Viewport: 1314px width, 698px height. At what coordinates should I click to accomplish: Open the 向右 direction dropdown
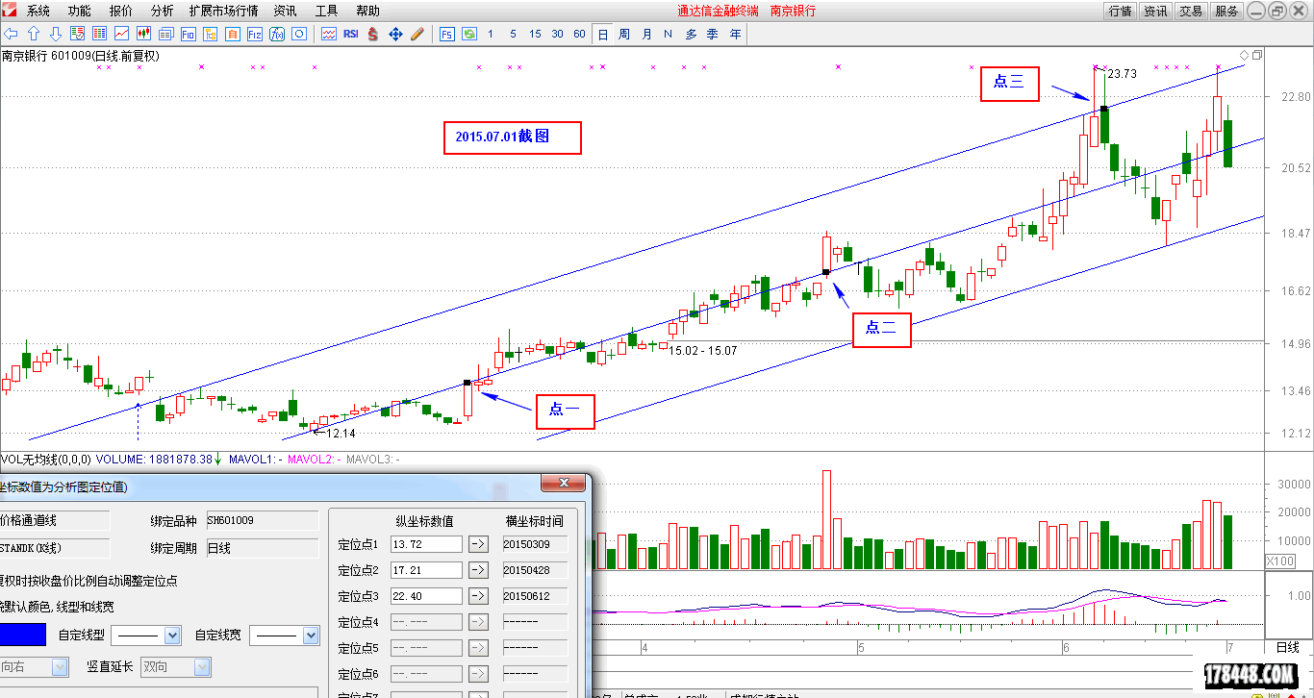tap(35, 666)
